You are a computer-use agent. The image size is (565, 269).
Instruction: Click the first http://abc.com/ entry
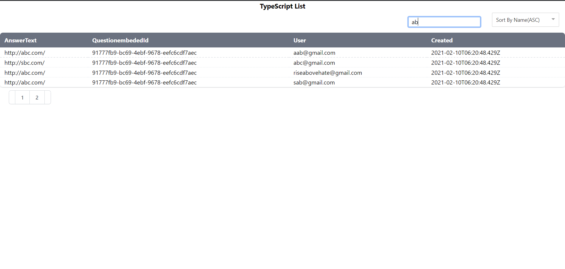25,53
